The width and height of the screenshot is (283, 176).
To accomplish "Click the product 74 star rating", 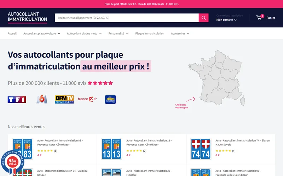I will (x=223, y=151).
